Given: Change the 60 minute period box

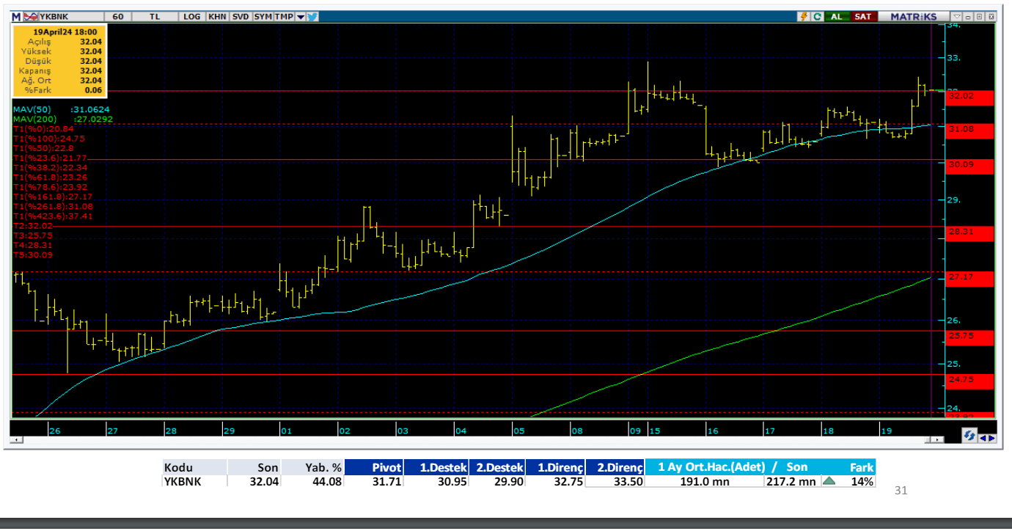Looking at the screenshot, I should coord(118,16).
